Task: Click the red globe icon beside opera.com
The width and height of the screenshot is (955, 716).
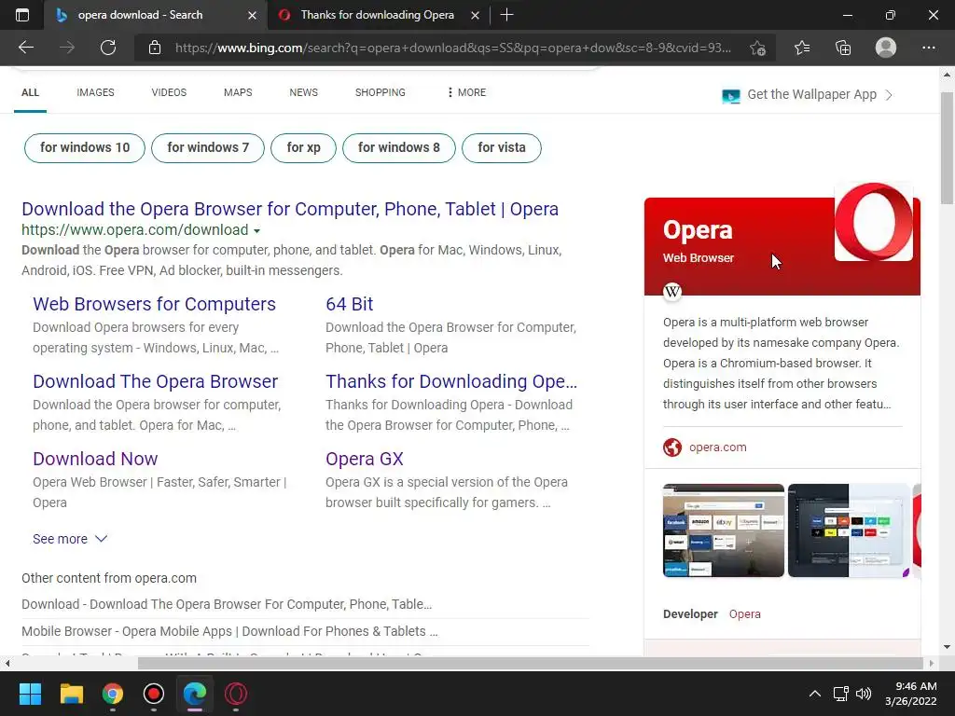Action: pos(672,447)
